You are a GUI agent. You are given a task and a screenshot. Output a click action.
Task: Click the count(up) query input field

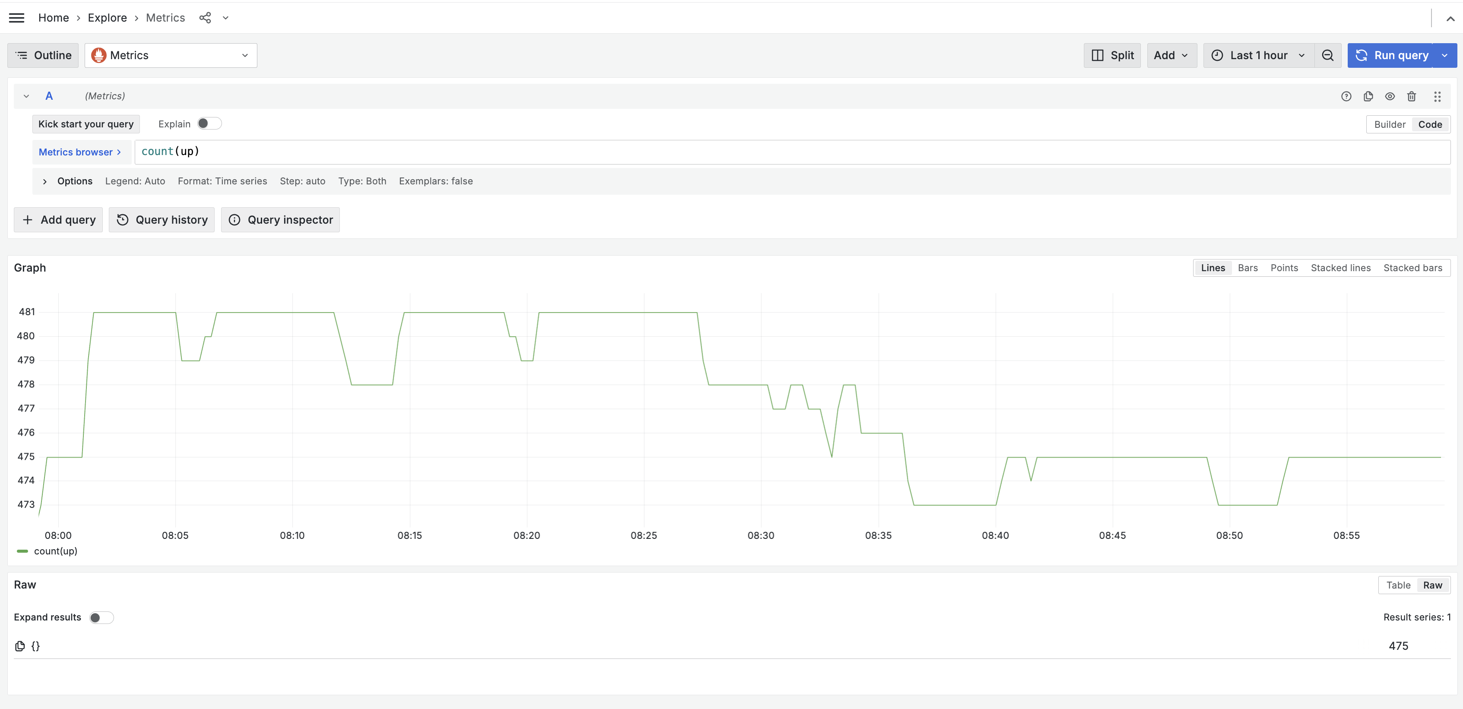point(792,152)
